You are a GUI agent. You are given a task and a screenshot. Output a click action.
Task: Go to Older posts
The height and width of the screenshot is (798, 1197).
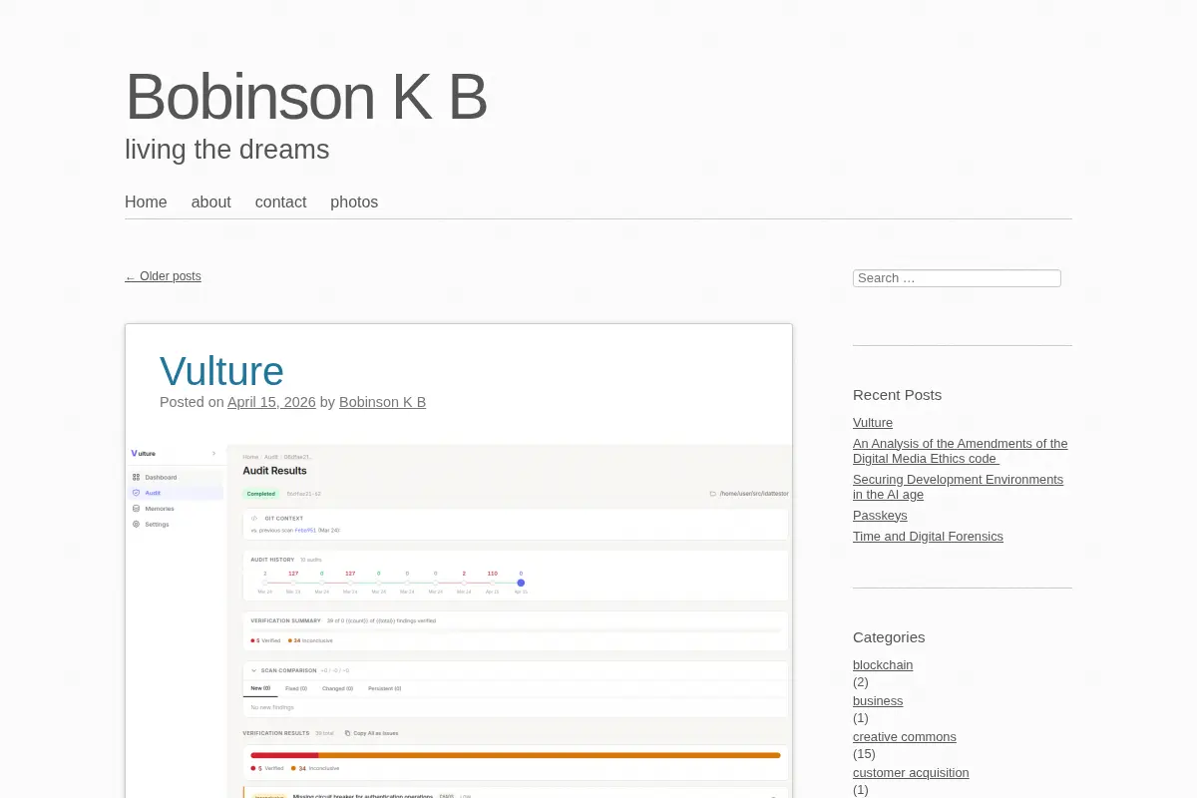[x=163, y=276]
